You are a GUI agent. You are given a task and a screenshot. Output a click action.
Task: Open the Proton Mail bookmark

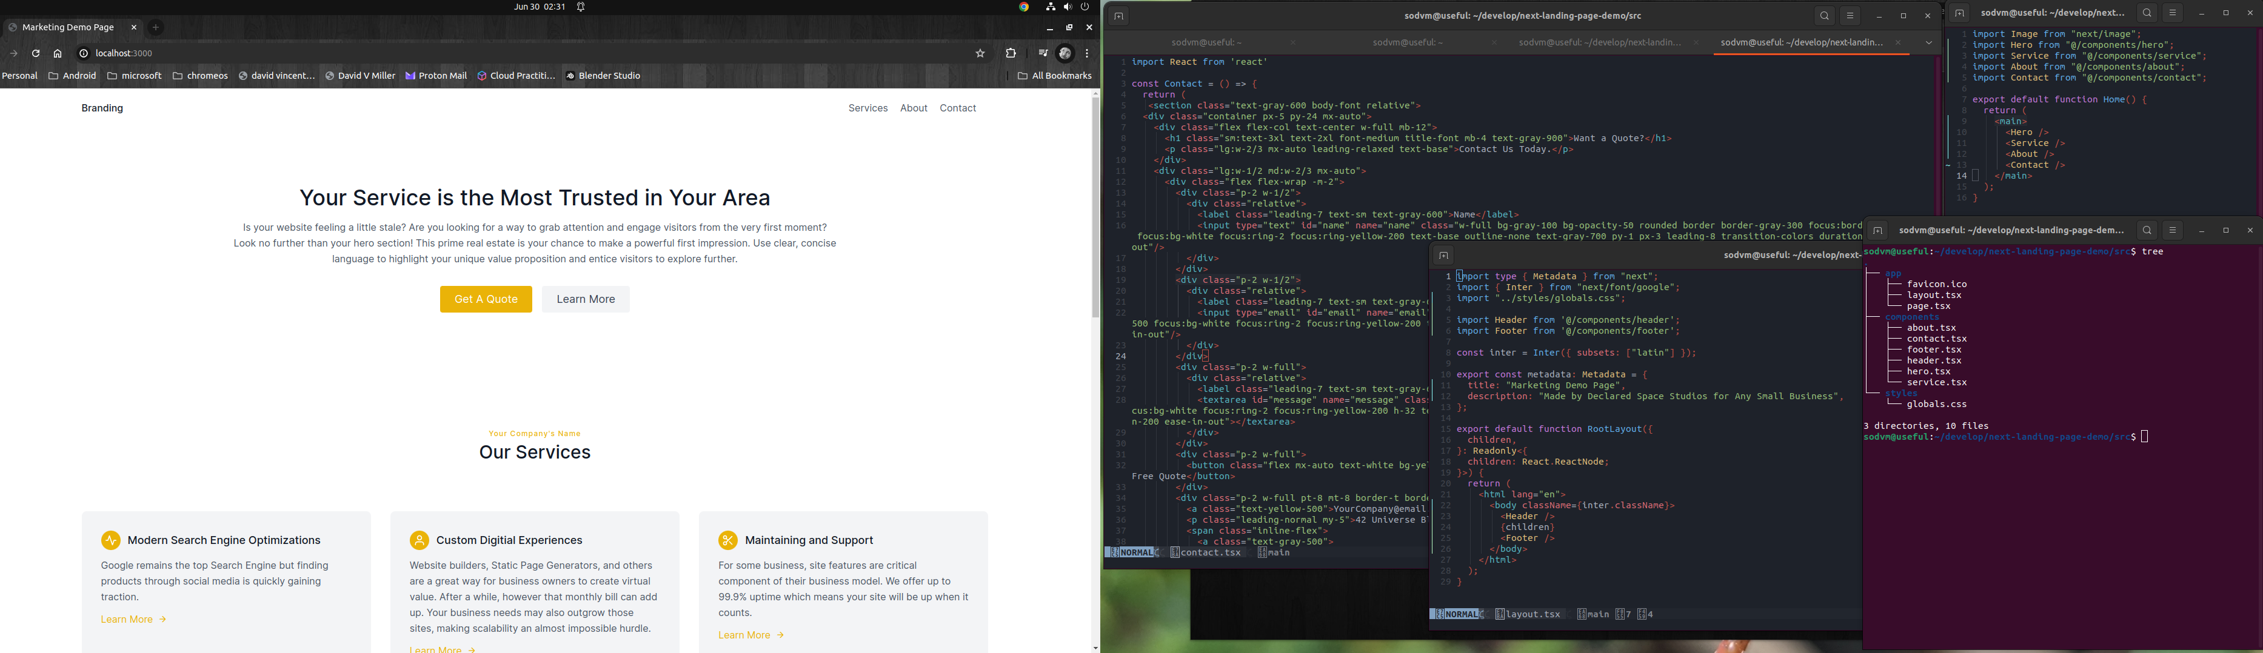pos(436,76)
